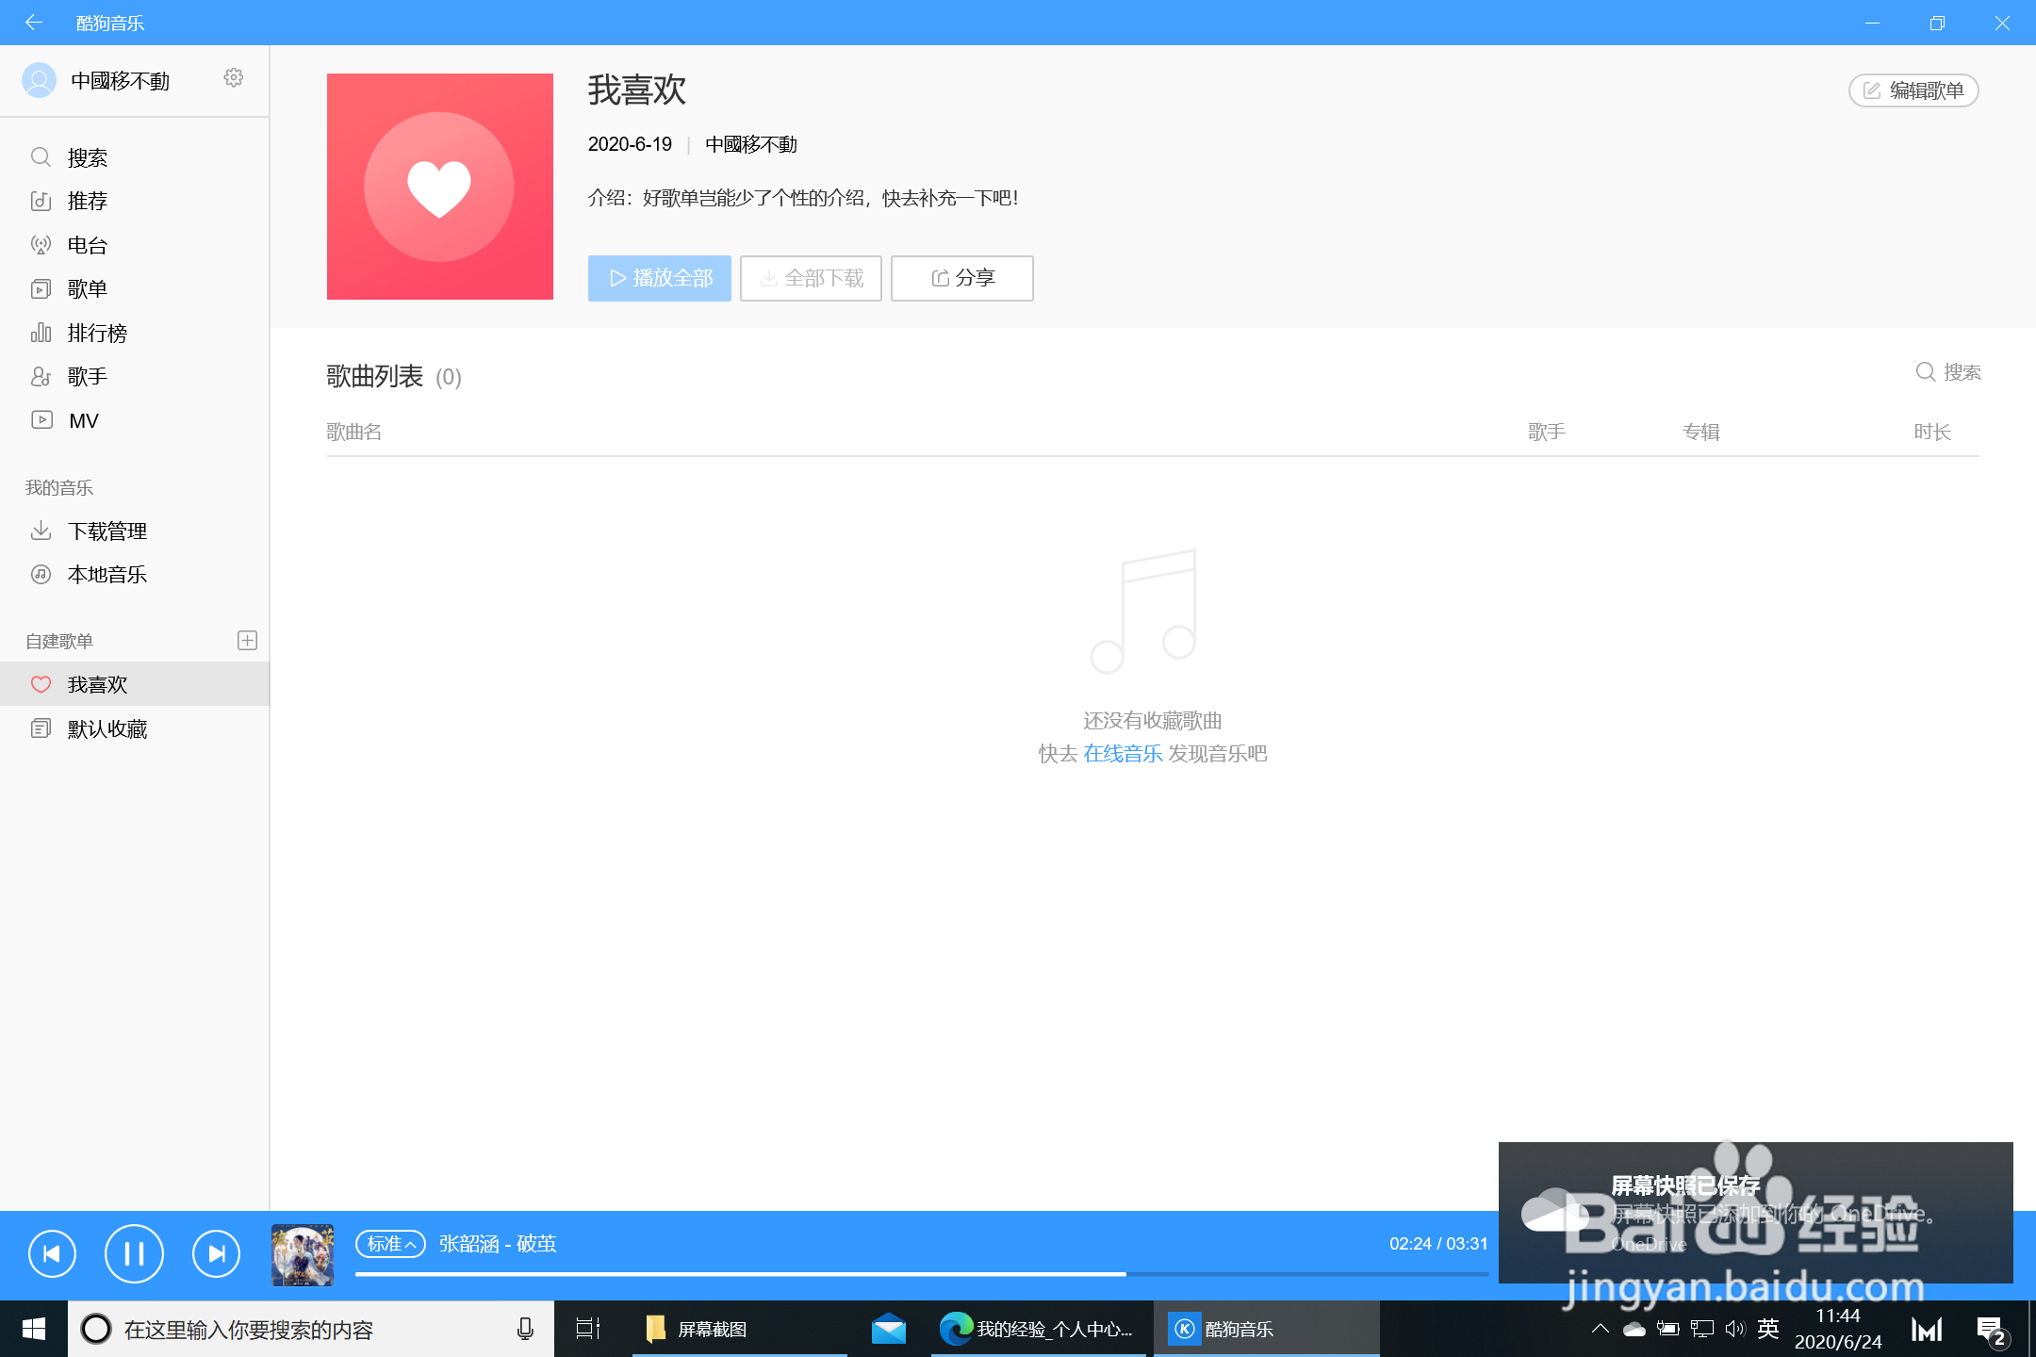Click the album art thumbnail of 张韶涵
The image size is (2036, 1357).
[302, 1254]
